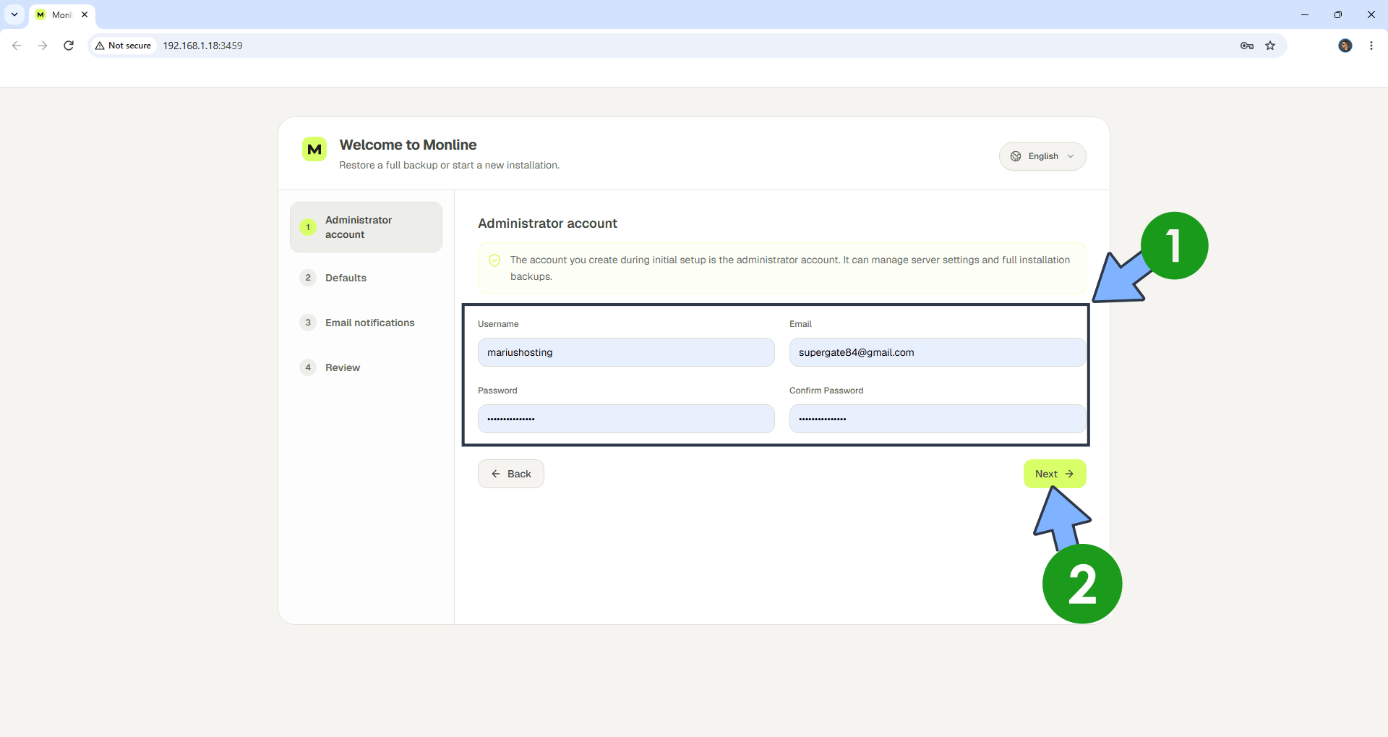1388x737 pixels.
Task: Open the Chrome three-dot menu
Action: [x=1371, y=46]
